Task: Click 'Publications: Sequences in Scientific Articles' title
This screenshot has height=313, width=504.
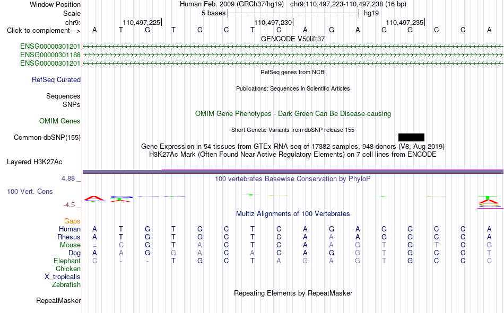Action: click(x=293, y=88)
